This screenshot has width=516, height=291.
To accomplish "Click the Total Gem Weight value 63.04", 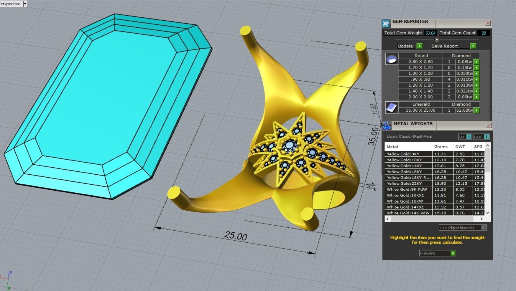I will tap(430, 33).
